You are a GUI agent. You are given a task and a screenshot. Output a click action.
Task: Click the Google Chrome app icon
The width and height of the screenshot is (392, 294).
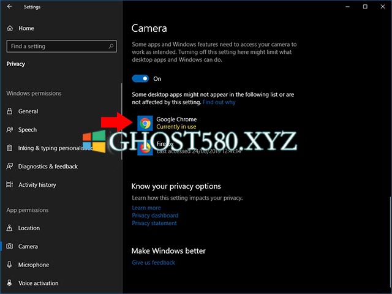[x=145, y=123]
